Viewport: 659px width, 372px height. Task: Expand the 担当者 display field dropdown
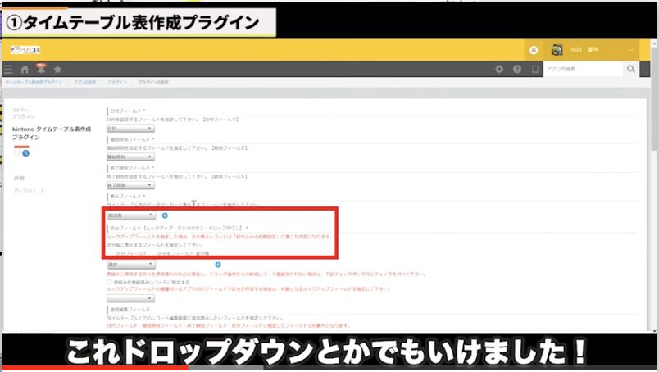(x=130, y=215)
